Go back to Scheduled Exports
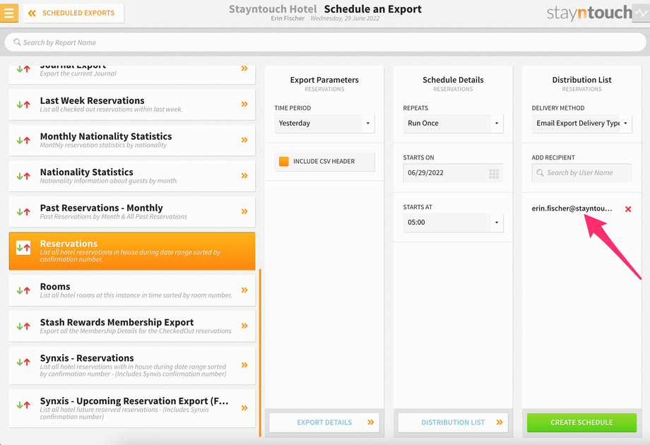 click(73, 13)
